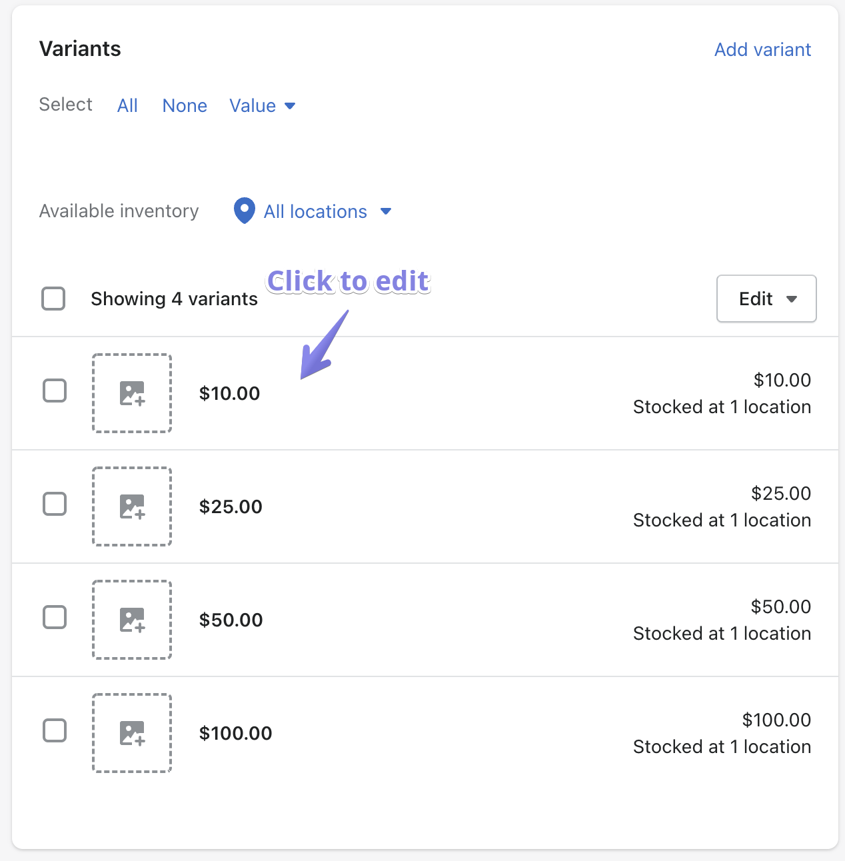
Task: Open the Edit dropdown button
Action: click(766, 299)
